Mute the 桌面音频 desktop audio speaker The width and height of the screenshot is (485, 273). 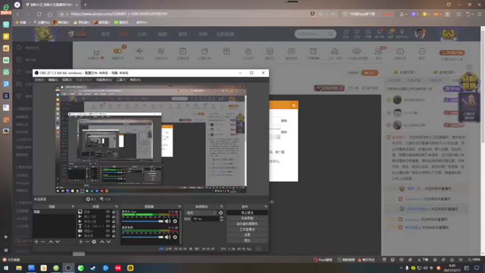(x=167, y=237)
